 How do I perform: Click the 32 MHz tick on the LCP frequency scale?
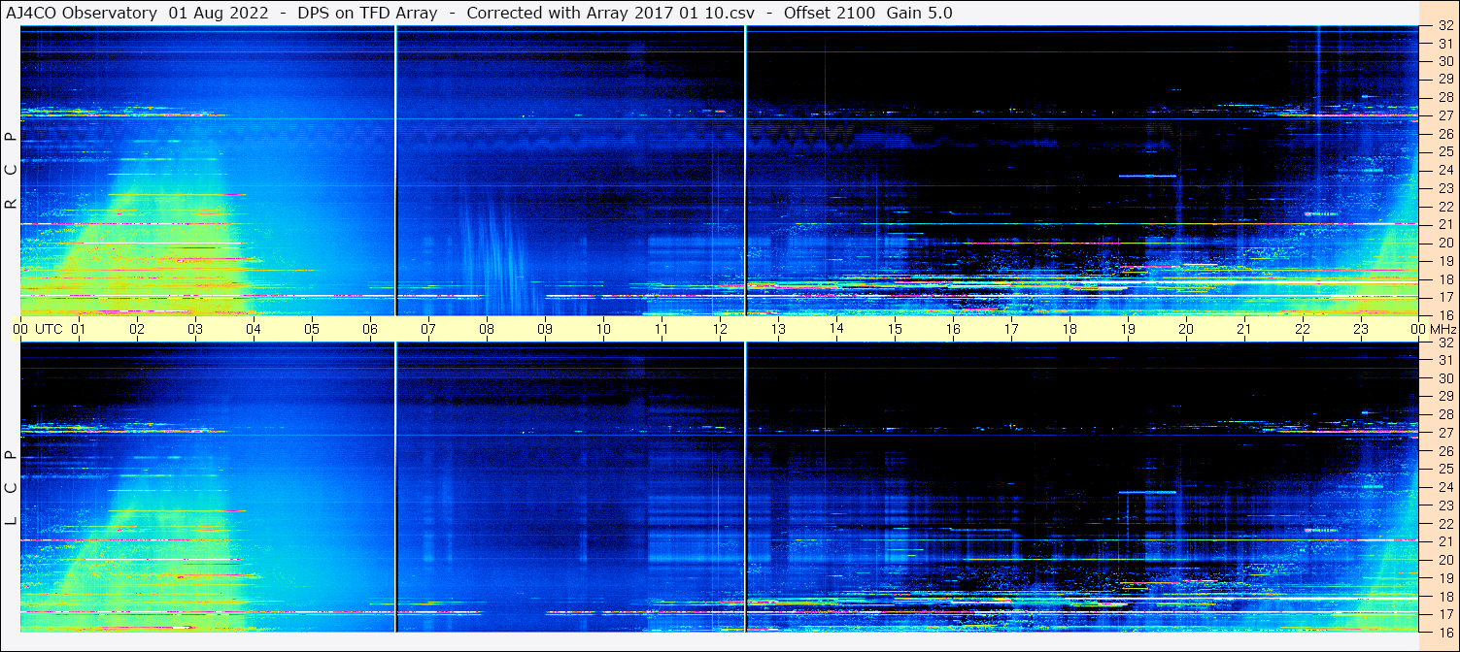coord(1444,342)
